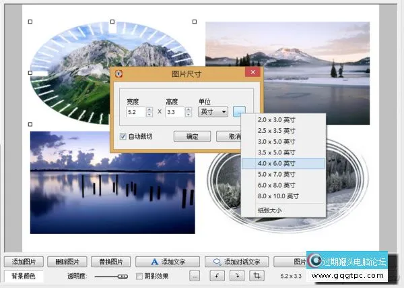The image size is (404, 288).
Task: Open the 背景颜色 color picker
Action: click(24, 276)
